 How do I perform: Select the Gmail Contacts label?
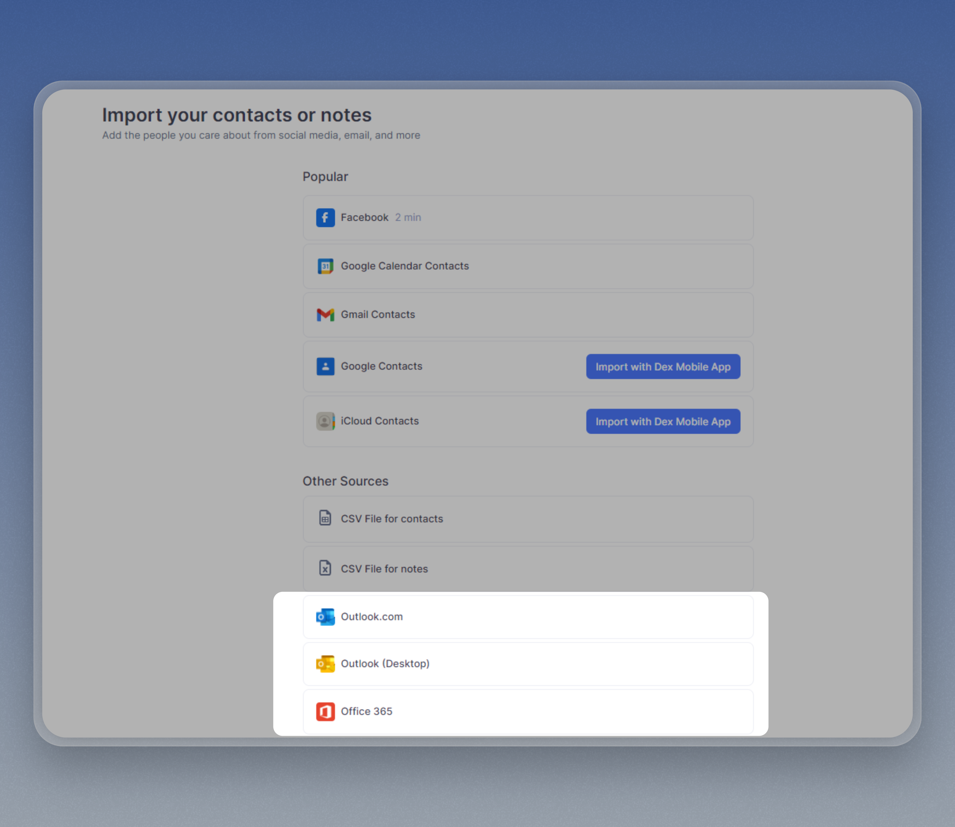coord(378,315)
